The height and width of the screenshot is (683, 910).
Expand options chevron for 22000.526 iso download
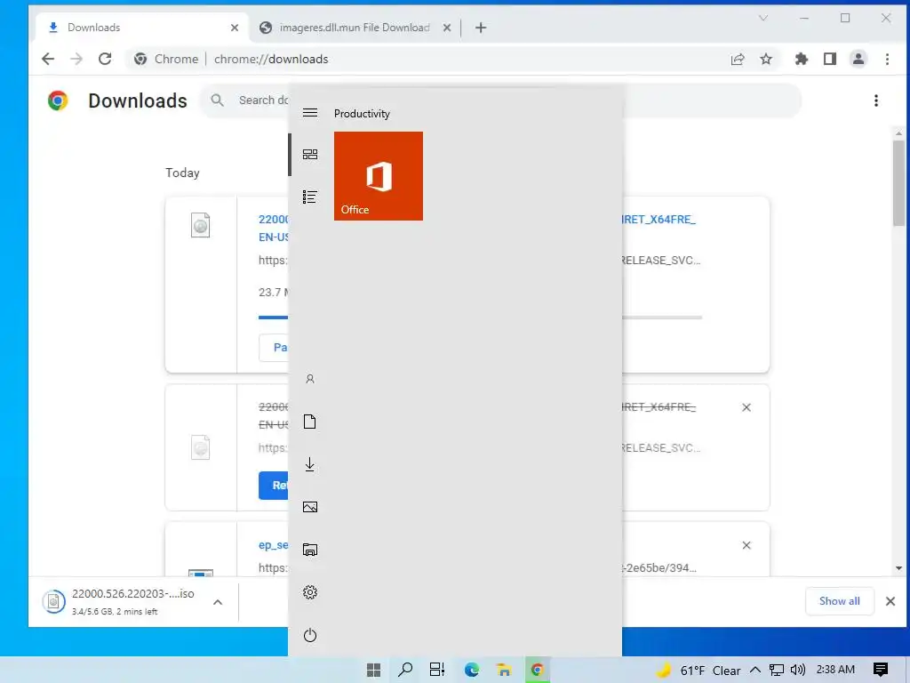(x=218, y=602)
